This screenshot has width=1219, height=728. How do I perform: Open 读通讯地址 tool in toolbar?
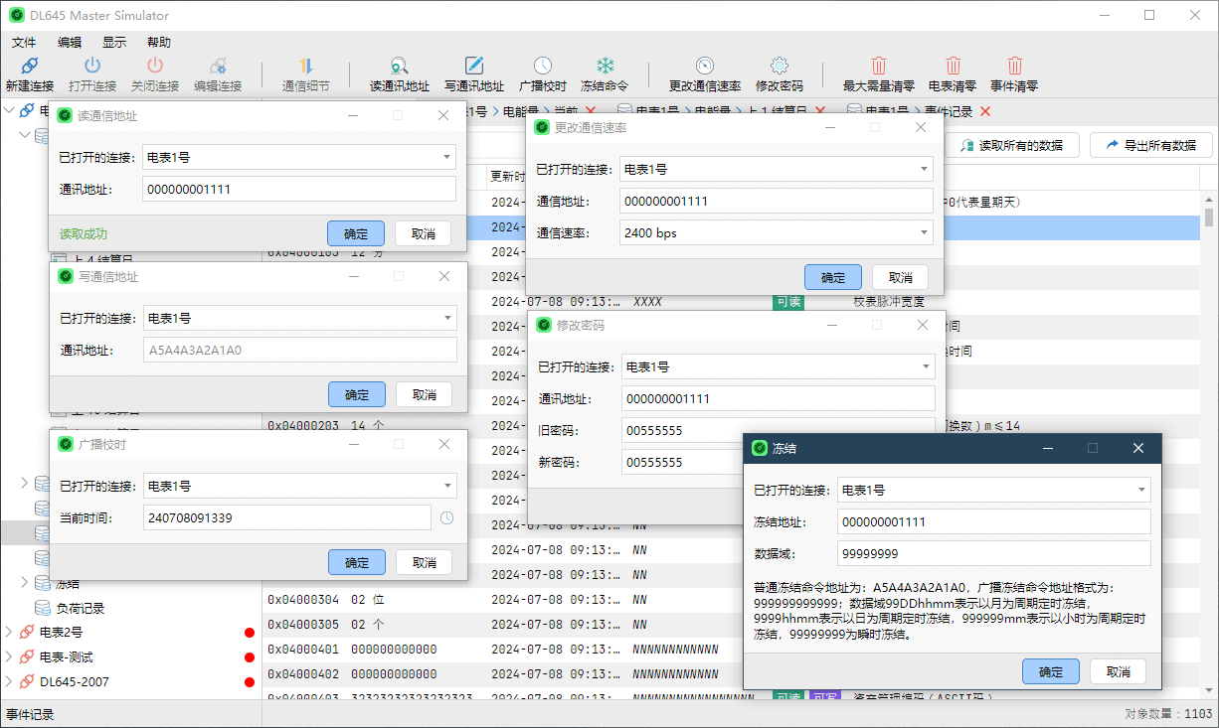(x=399, y=67)
